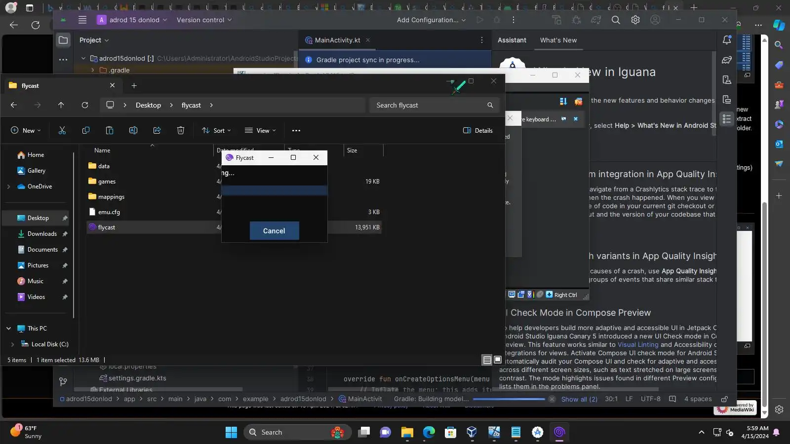Viewport: 790px width, 444px height.
Task: Switch Explorer to details list view
Action: [487, 360]
